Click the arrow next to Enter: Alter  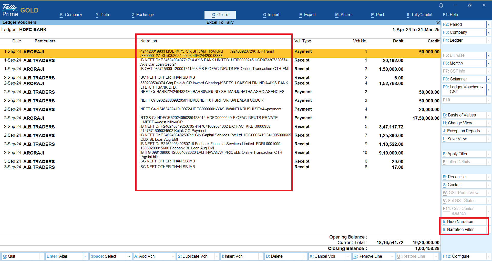(x=85, y=256)
